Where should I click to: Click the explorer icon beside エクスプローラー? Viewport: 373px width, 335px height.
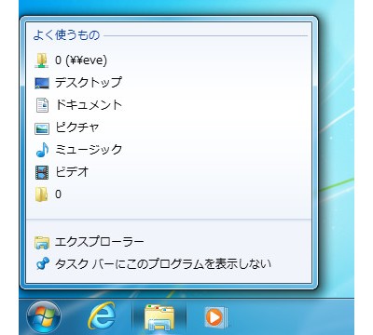point(42,243)
